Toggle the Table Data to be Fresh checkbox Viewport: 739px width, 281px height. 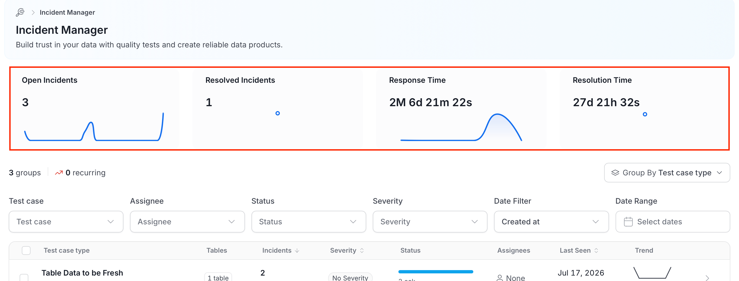point(24,277)
